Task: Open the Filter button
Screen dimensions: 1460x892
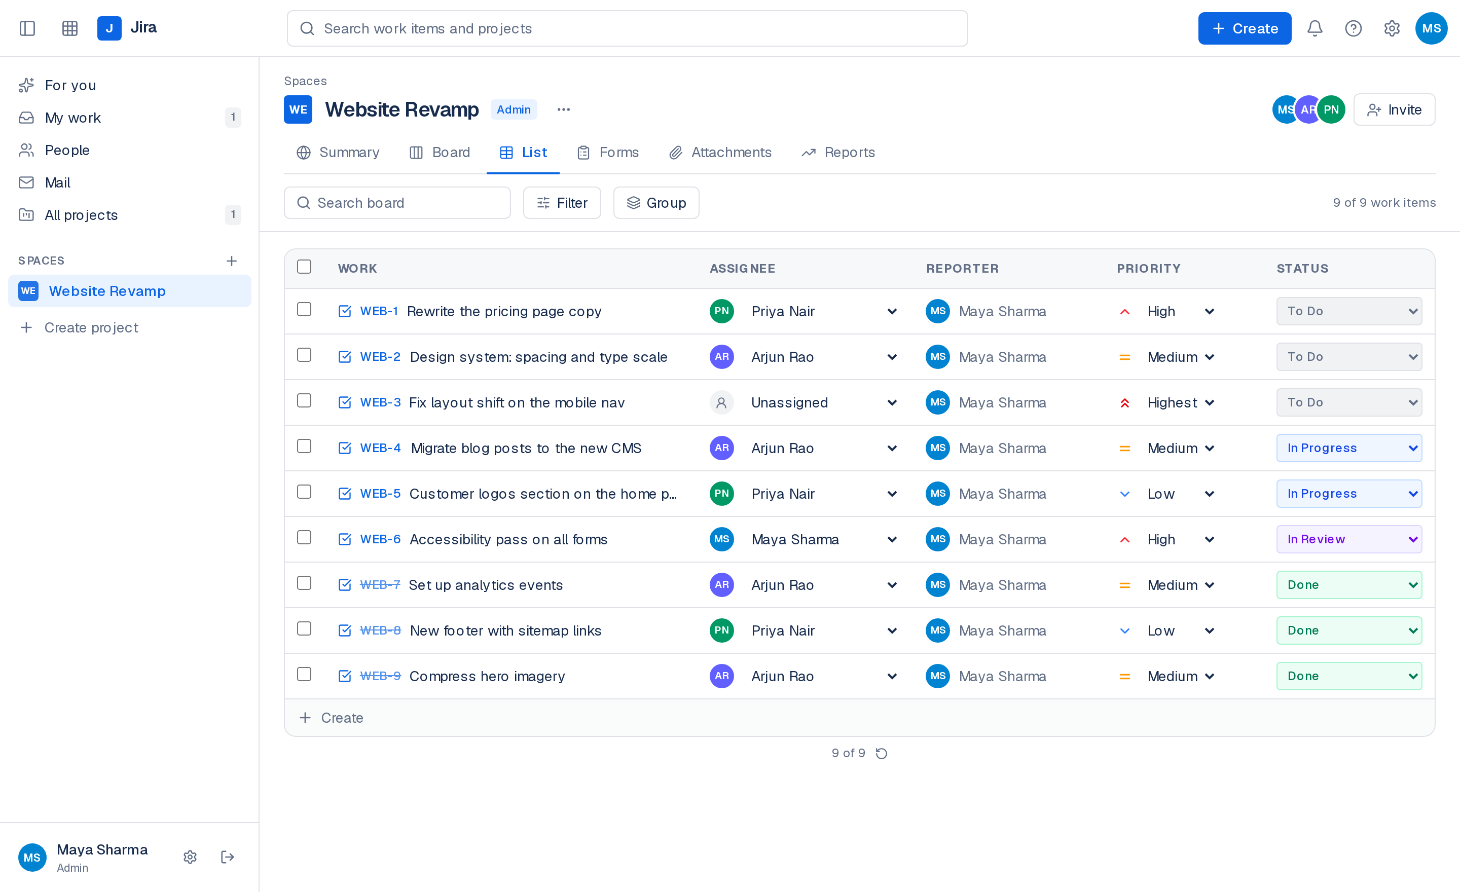Action: tap(562, 203)
